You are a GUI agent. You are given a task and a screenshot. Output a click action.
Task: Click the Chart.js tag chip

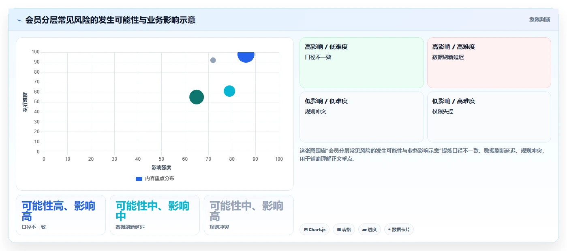pyautogui.click(x=315, y=230)
